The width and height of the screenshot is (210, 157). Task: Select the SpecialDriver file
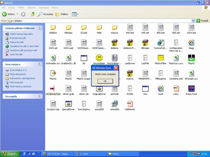[69, 106]
